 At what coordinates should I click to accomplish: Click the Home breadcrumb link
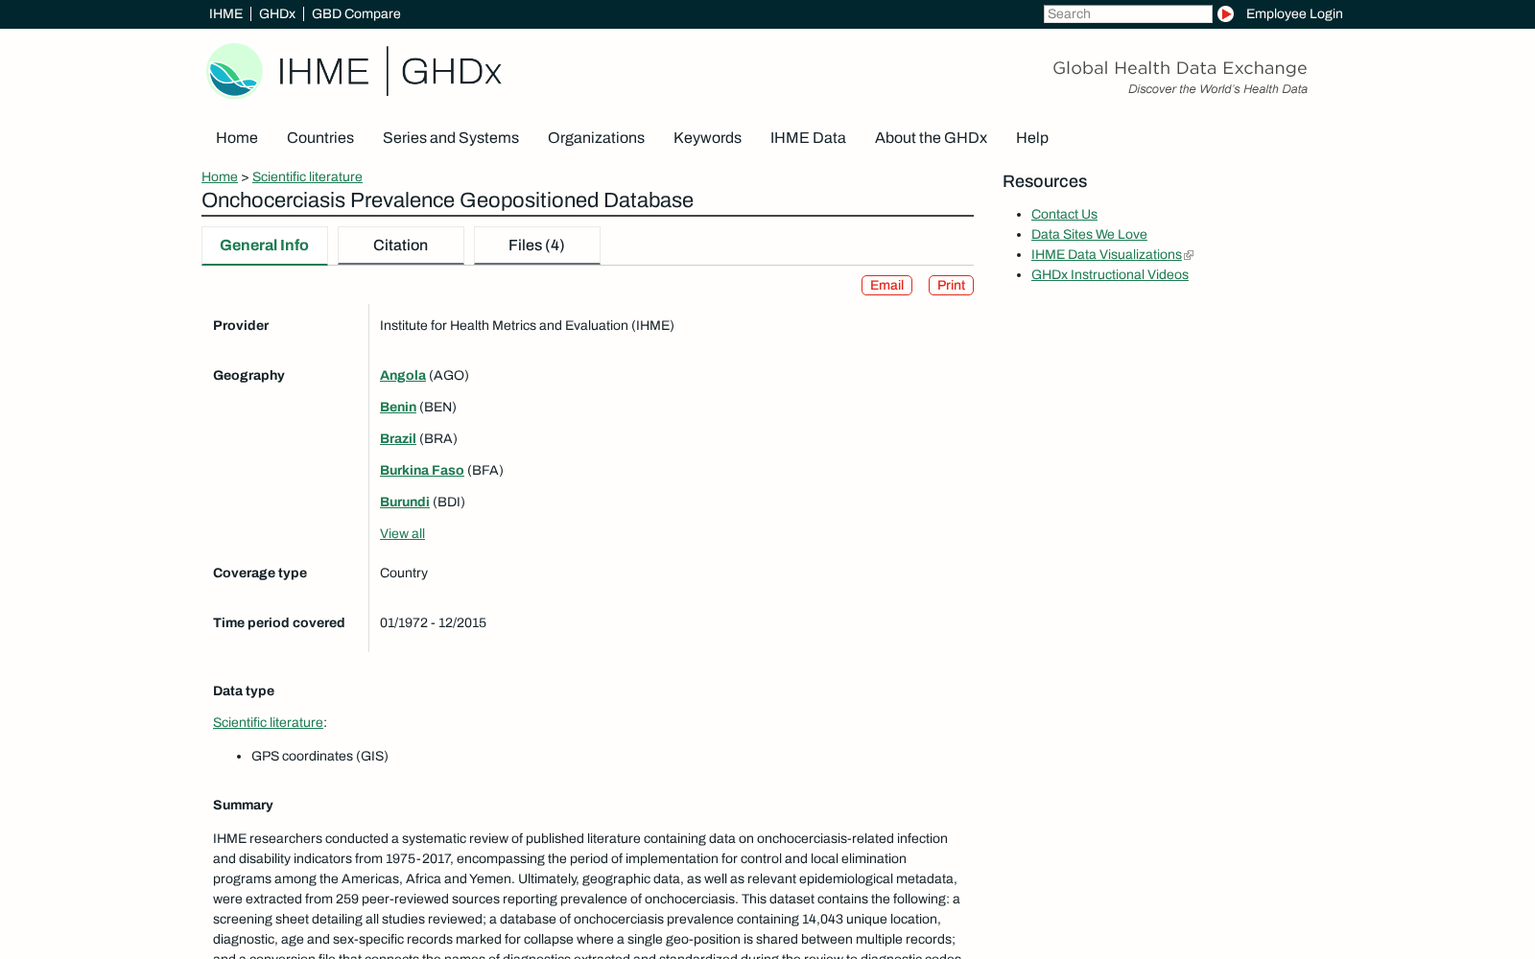[220, 176]
